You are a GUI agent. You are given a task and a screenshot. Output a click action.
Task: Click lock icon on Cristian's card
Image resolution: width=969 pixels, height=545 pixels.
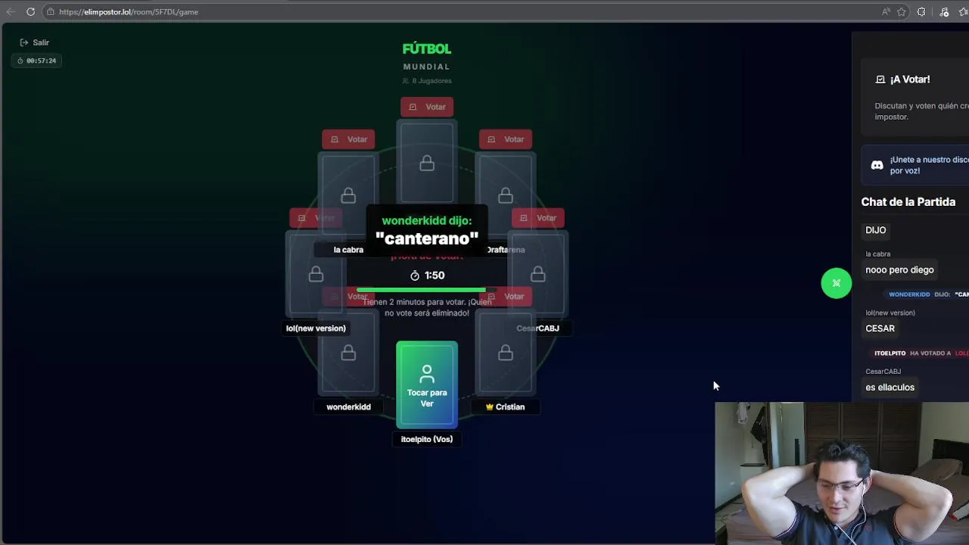pos(506,353)
